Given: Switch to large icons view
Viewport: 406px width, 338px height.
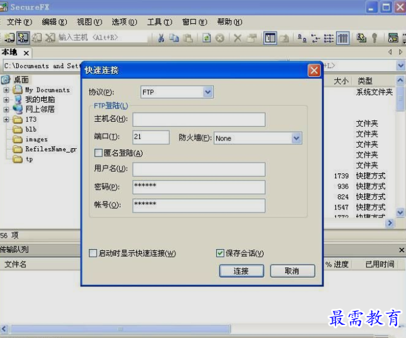Looking at the screenshot, I should point(302,38).
